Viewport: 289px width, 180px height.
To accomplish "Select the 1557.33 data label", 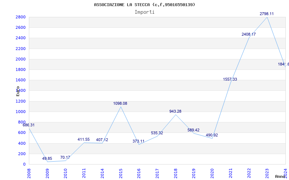I will coord(230,79).
